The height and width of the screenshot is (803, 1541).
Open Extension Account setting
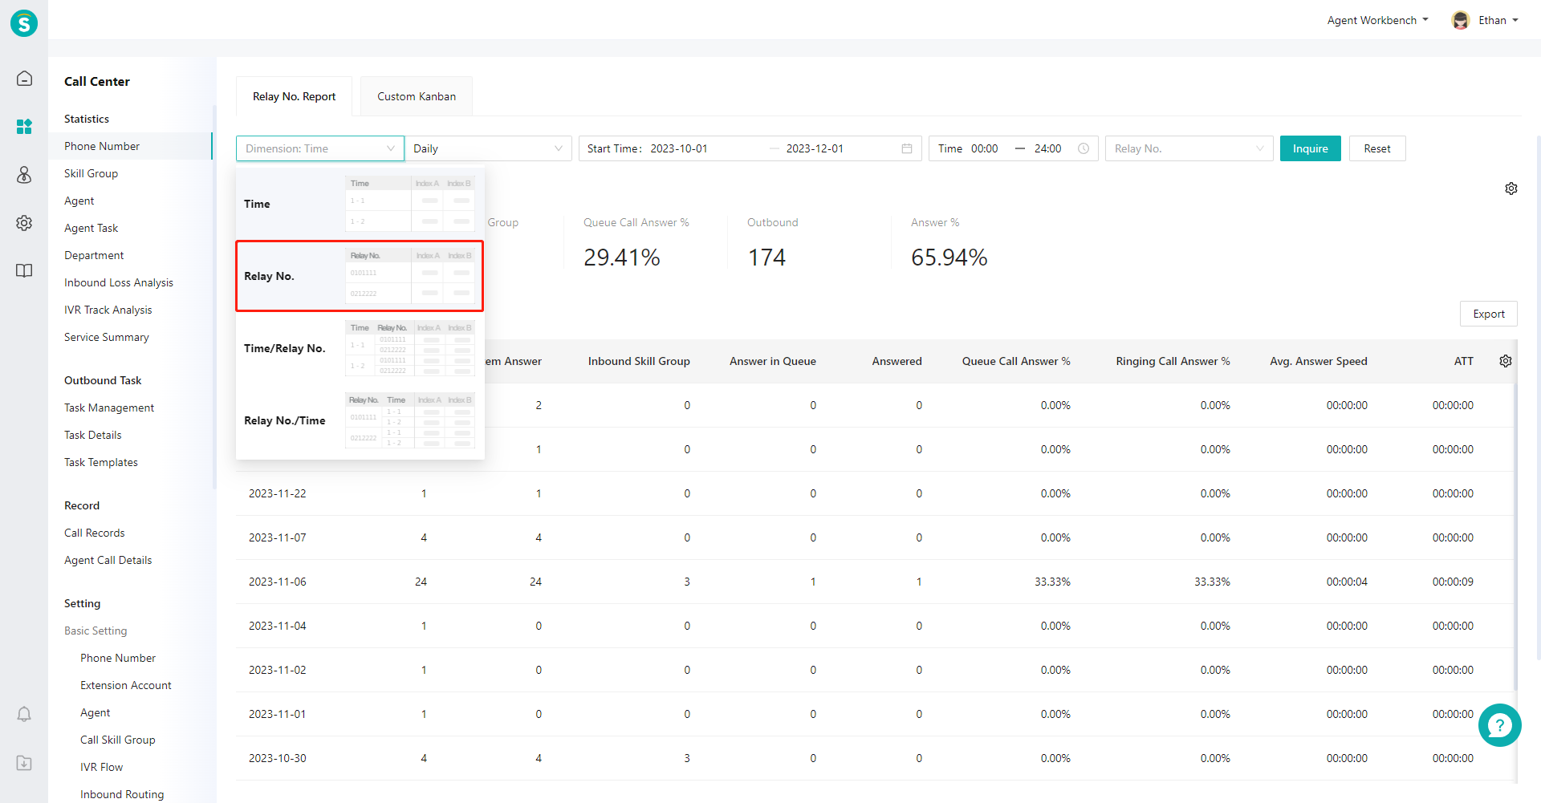click(125, 685)
